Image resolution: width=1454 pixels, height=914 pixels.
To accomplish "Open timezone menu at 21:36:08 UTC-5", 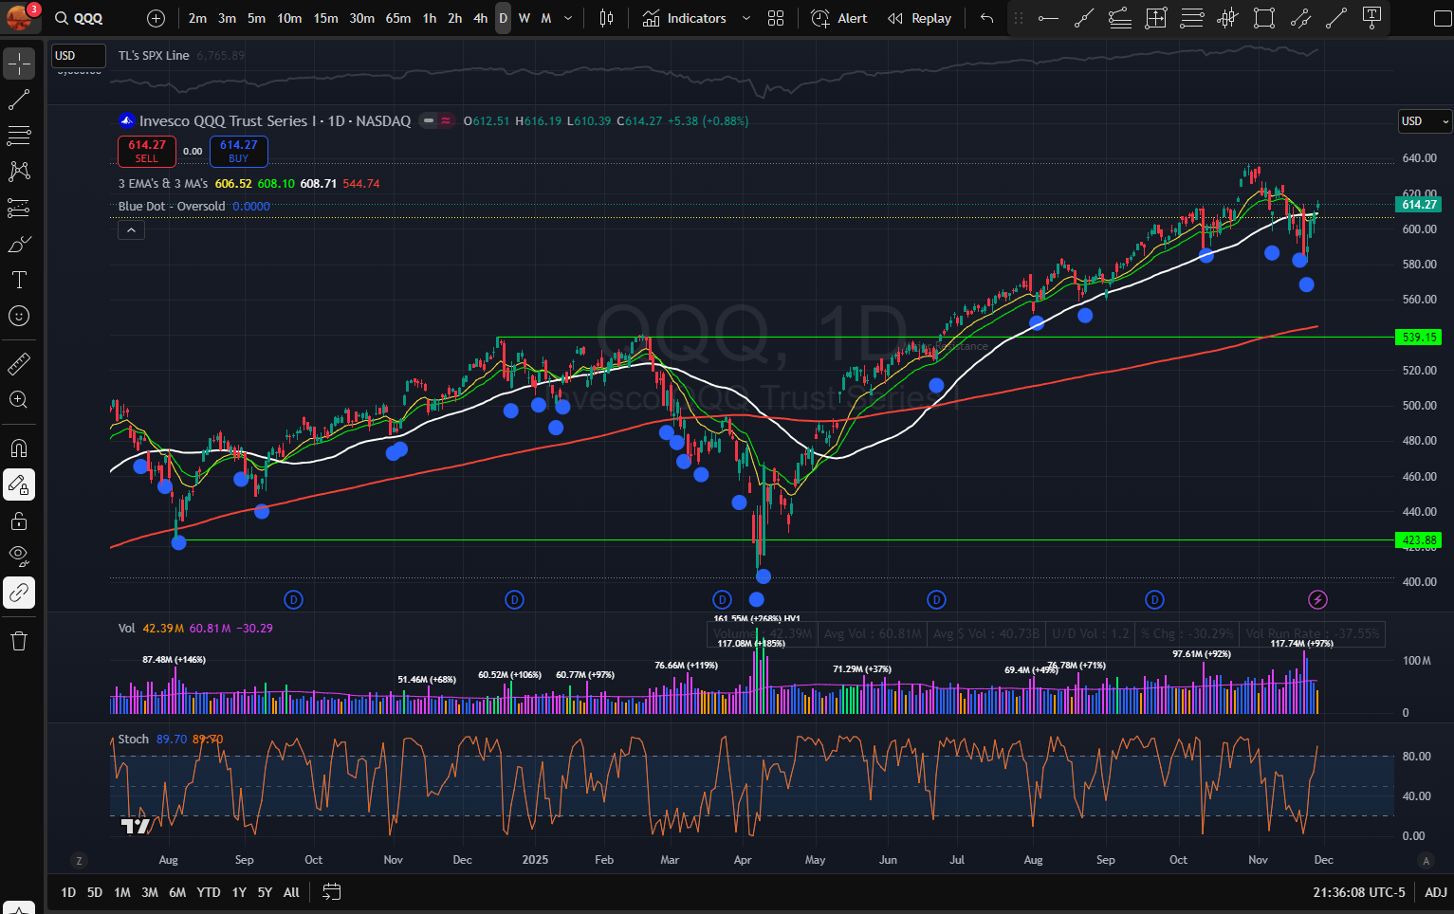I will pos(1359,892).
